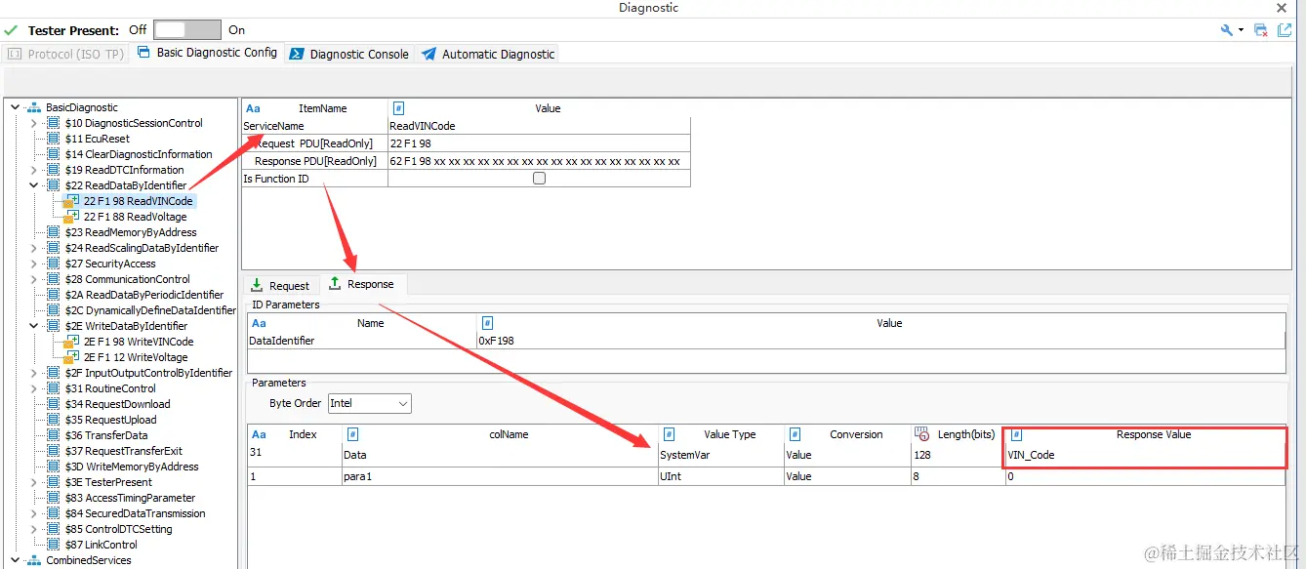This screenshot has width=1306, height=569.
Task: Expand the $10 DiagnosticSessionControl node
Action: pos(34,123)
